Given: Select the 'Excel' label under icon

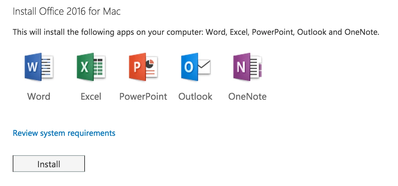Looking at the screenshot, I should click(91, 96).
